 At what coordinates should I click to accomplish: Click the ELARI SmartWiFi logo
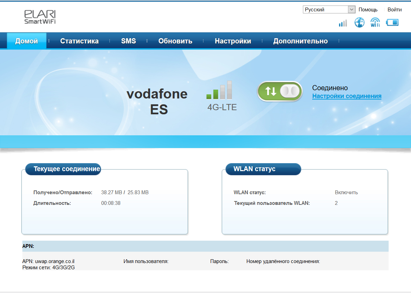pyautogui.click(x=40, y=17)
